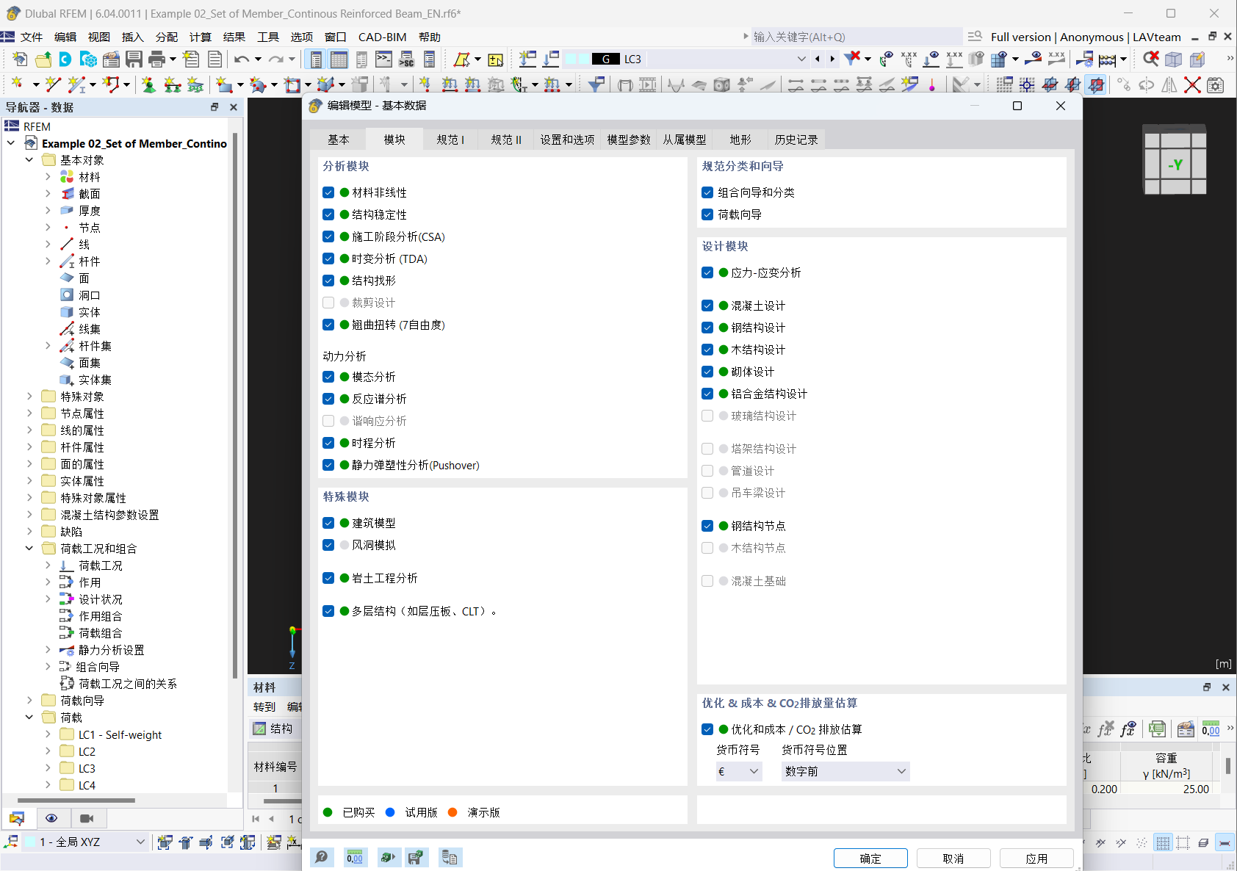Expand the 特殊对象 folder in navigator

[29, 397]
